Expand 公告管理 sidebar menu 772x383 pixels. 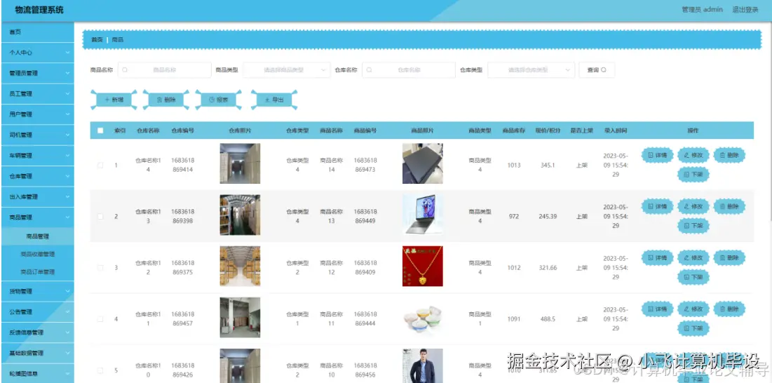tap(37, 312)
